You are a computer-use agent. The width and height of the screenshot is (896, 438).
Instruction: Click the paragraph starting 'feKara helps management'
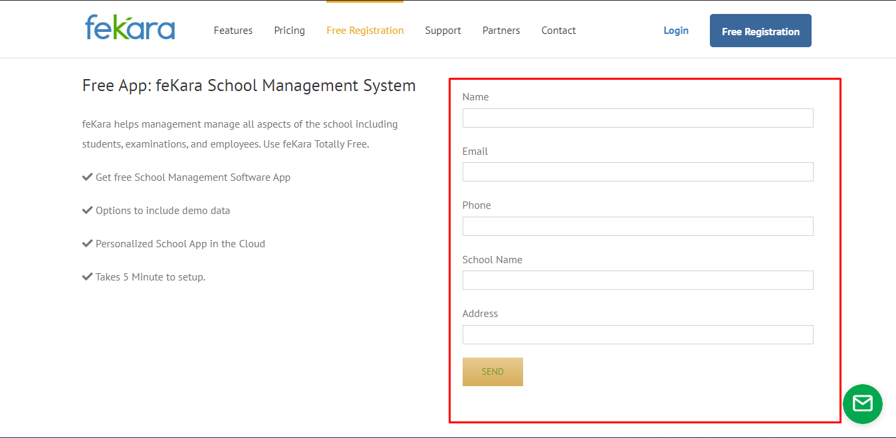(x=240, y=134)
